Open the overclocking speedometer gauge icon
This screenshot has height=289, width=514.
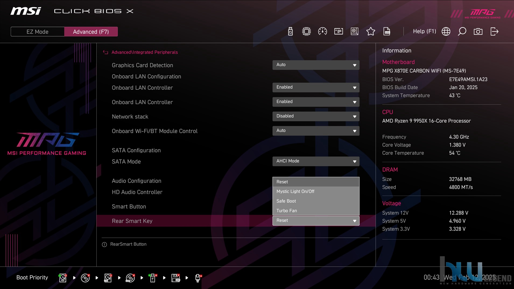(322, 31)
